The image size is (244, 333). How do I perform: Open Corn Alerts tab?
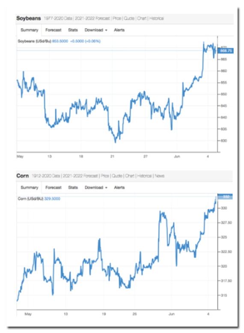click(119, 188)
